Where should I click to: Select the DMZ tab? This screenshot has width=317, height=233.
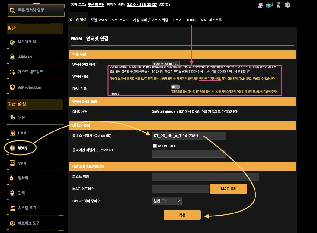[x=177, y=20]
